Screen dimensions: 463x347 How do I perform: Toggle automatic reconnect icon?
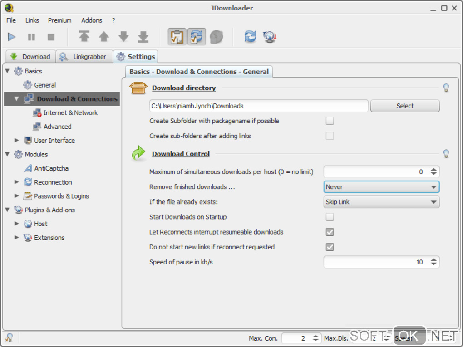(197, 37)
